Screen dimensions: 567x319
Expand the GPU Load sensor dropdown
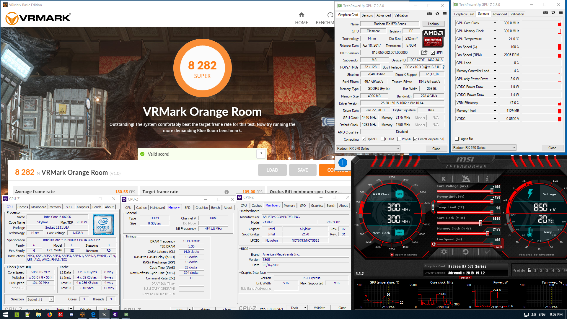495,63
